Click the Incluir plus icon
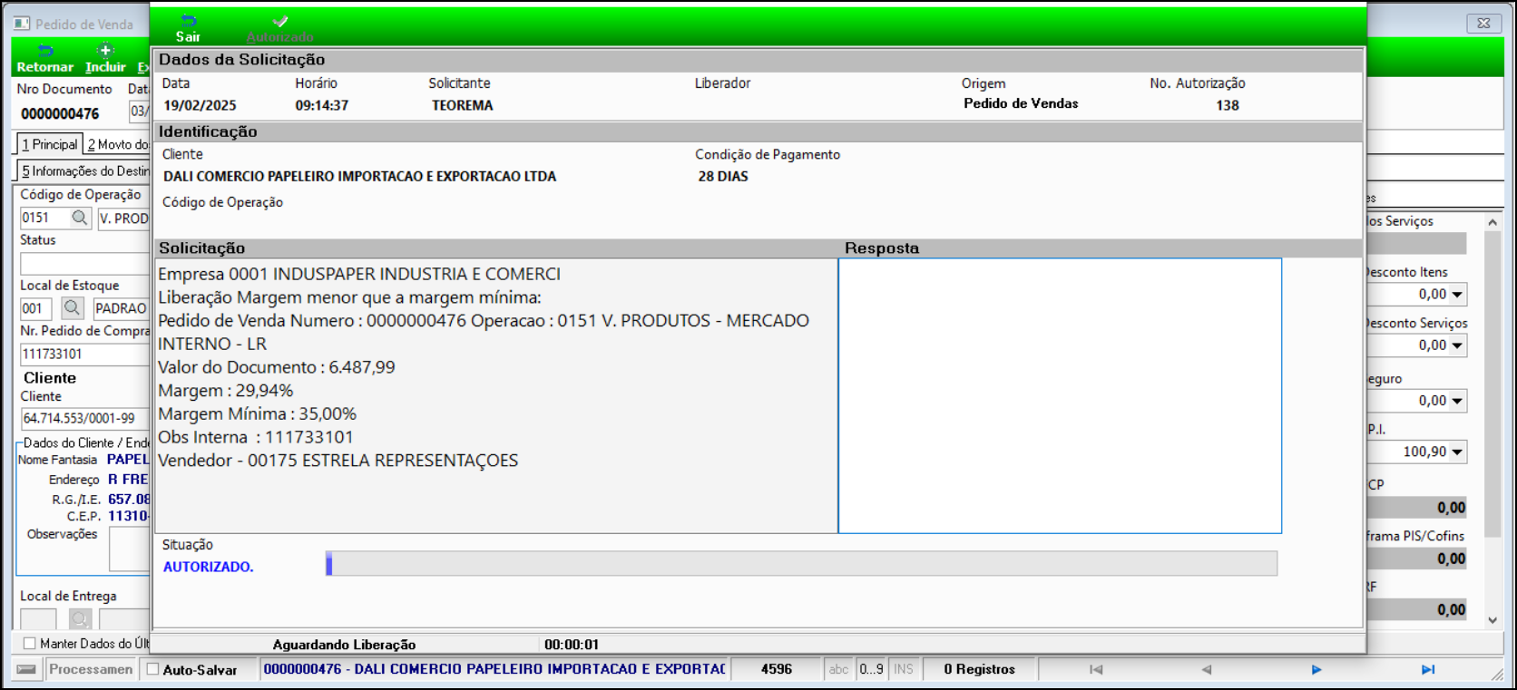 (x=105, y=51)
